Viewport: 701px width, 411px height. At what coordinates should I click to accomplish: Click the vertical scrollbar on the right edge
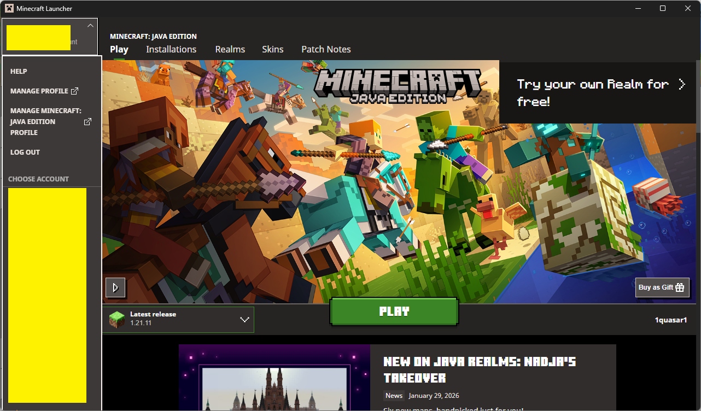698,96
